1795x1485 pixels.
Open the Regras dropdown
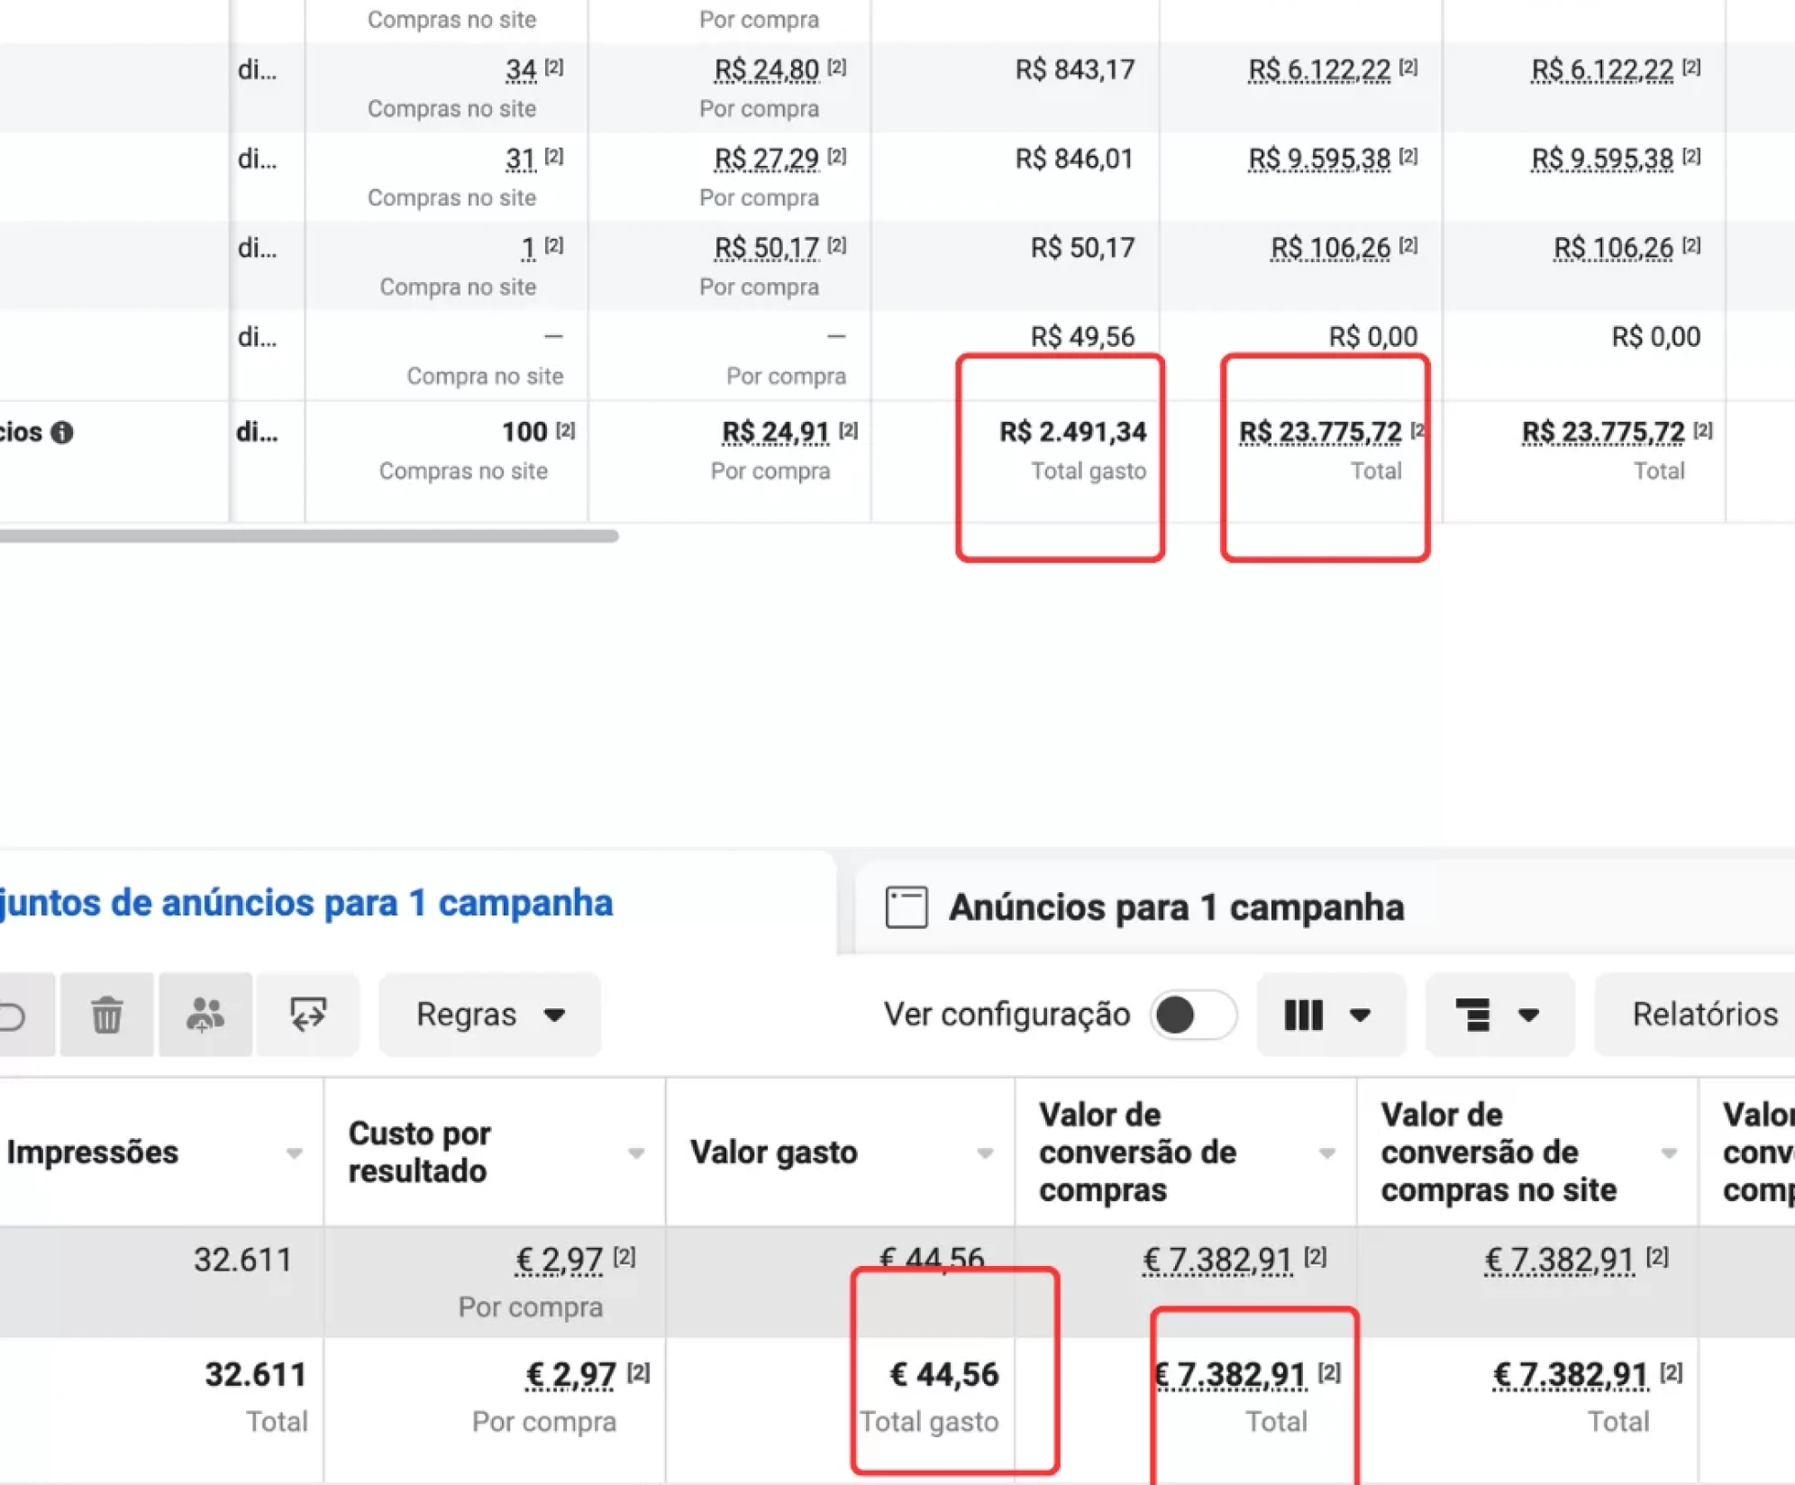click(490, 1015)
